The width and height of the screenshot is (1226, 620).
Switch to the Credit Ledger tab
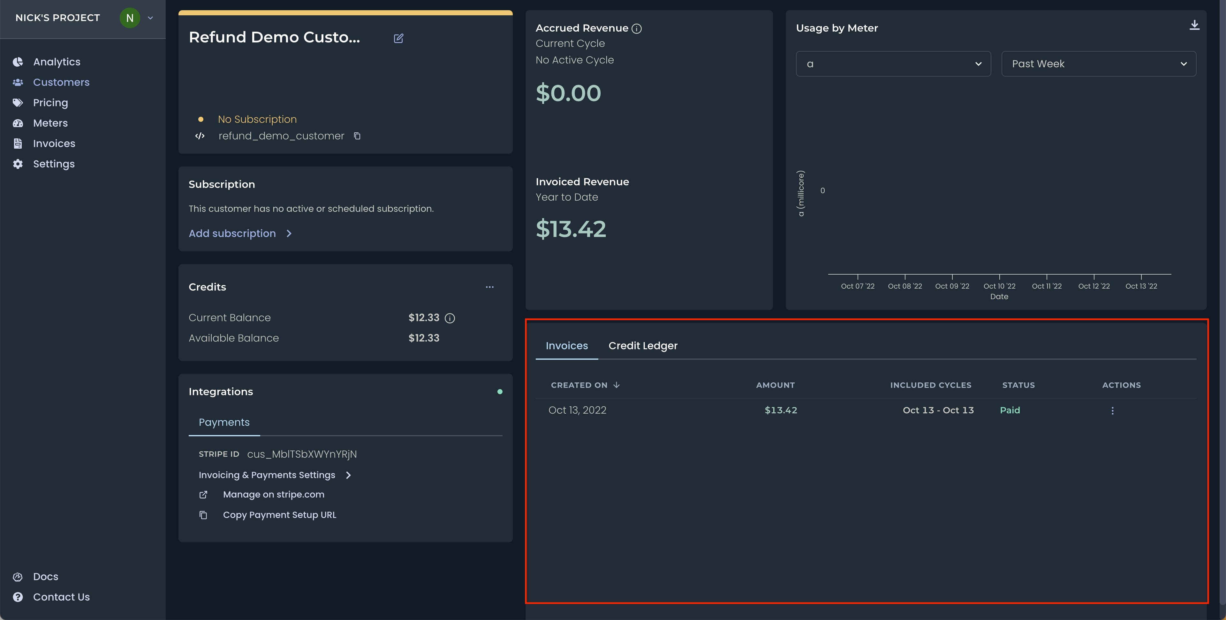click(642, 346)
